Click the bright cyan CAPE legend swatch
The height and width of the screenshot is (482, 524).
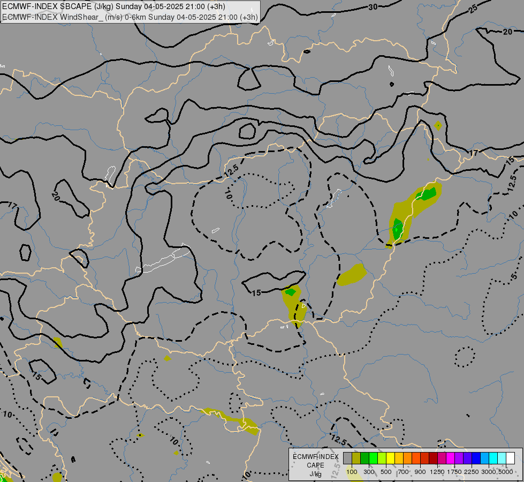pos(493,458)
